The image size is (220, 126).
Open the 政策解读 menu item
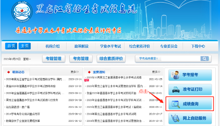point(81,46)
